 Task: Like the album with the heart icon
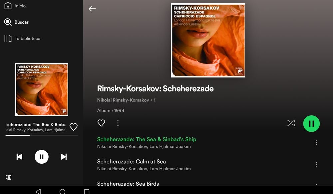point(101,123)
